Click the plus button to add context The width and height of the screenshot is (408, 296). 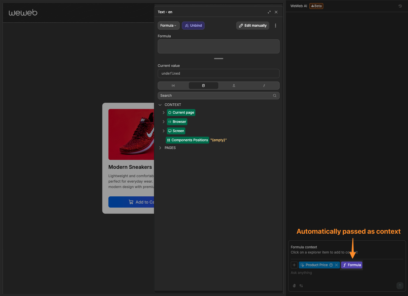tap(294, 265)
